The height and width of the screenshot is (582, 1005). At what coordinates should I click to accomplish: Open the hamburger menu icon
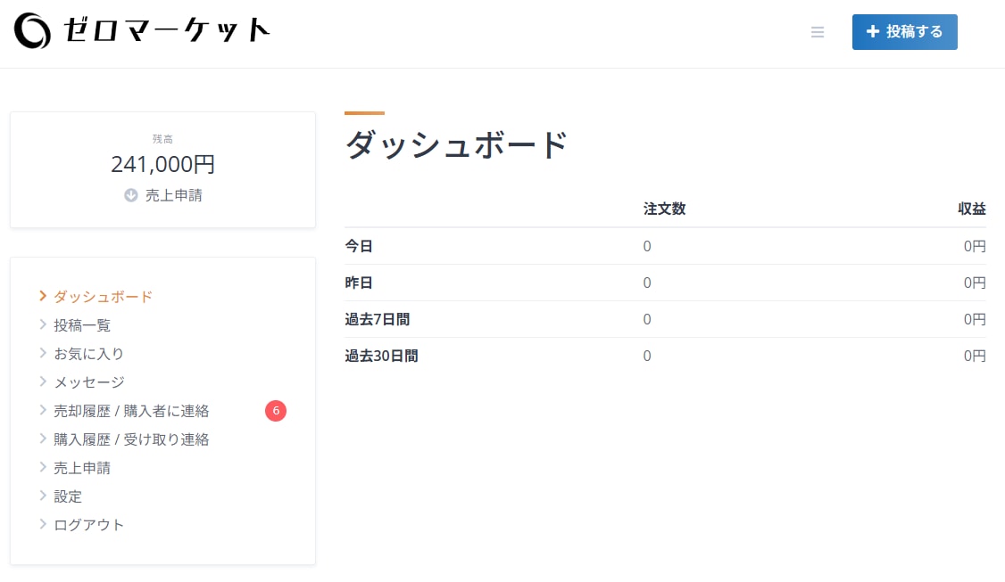[x=818, y=32]
